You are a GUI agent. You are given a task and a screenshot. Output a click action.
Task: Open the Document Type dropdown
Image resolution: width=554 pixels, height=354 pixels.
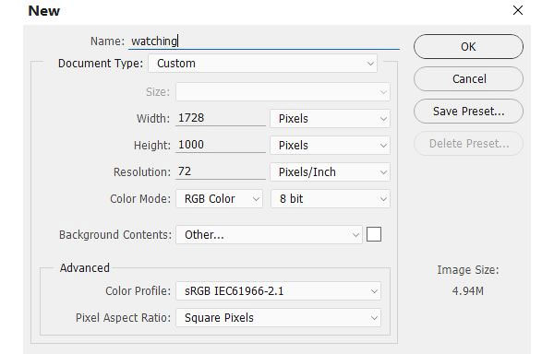tap(262, 64)
